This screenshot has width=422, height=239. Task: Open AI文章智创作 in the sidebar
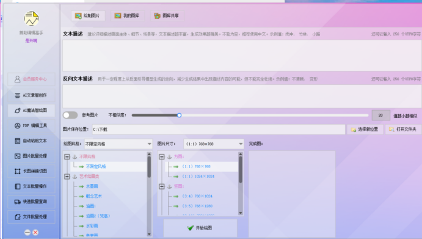click(31, 95)
